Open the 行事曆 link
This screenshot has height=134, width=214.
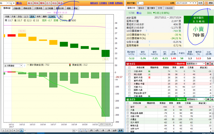point(111,3)
